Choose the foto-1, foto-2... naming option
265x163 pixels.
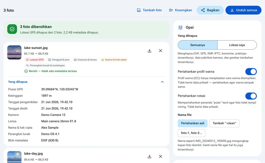pos(192,133)
